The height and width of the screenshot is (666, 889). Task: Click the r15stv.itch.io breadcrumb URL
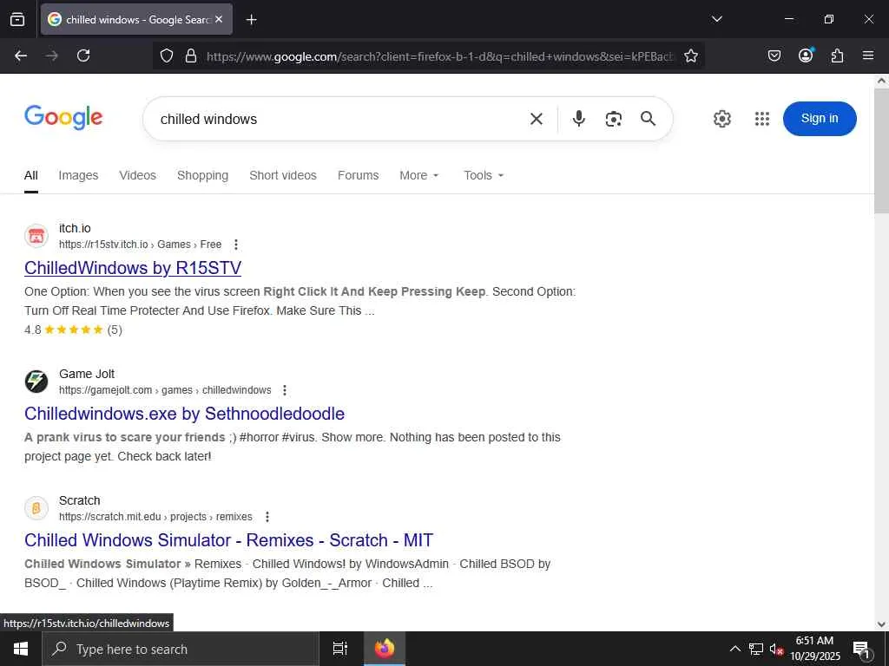(140, 245)
